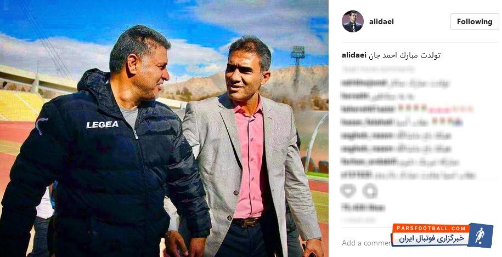502x257 pixels.
Task: Click the footballer logo on Parsfootball badge
Action: click(x=480, y=236)
